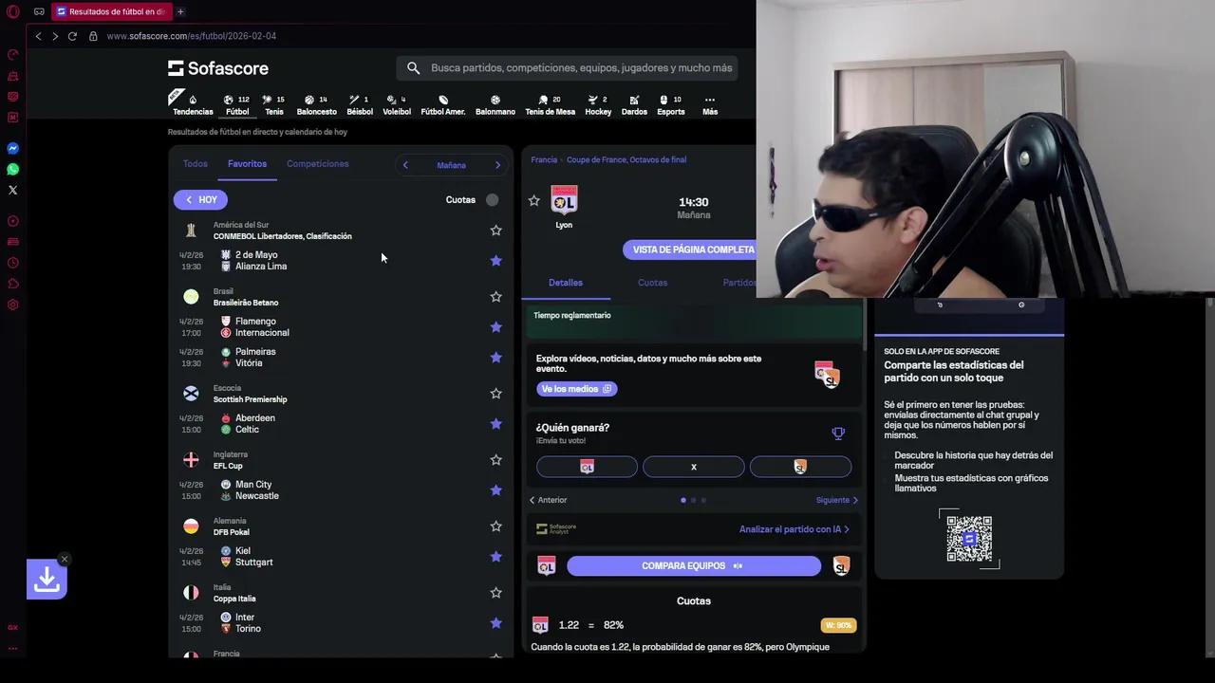This screenshot has height=683, width=1215.
Task: Favorite Brasileirão Betano league star
Action: [x=495, y=297]
